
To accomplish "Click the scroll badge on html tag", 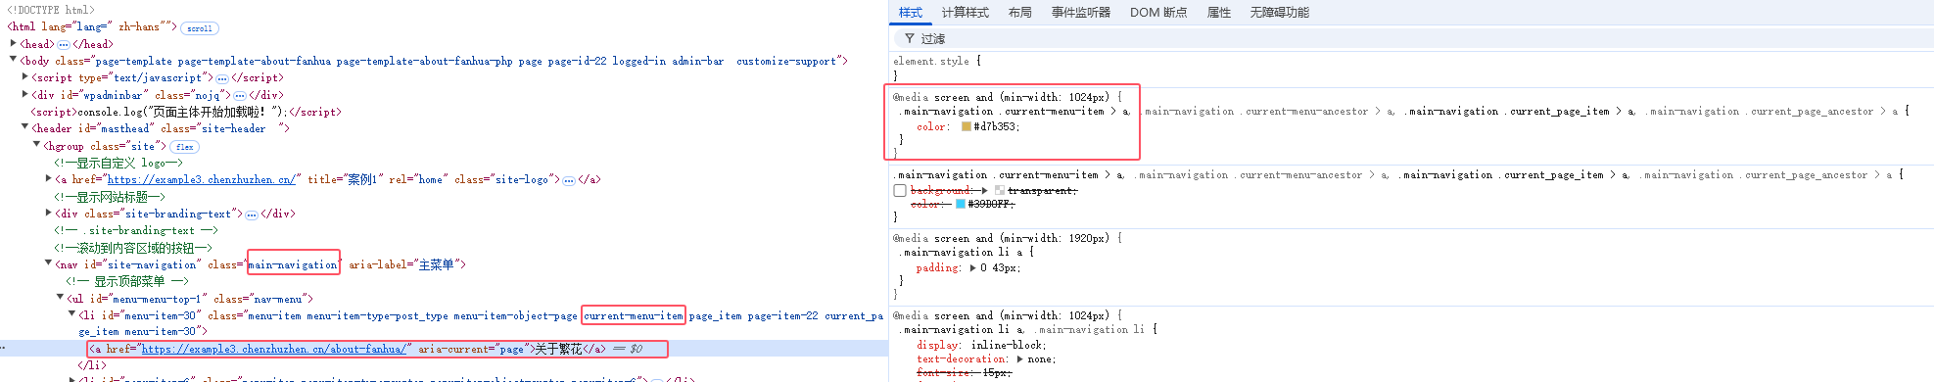I will coord(200,28).
